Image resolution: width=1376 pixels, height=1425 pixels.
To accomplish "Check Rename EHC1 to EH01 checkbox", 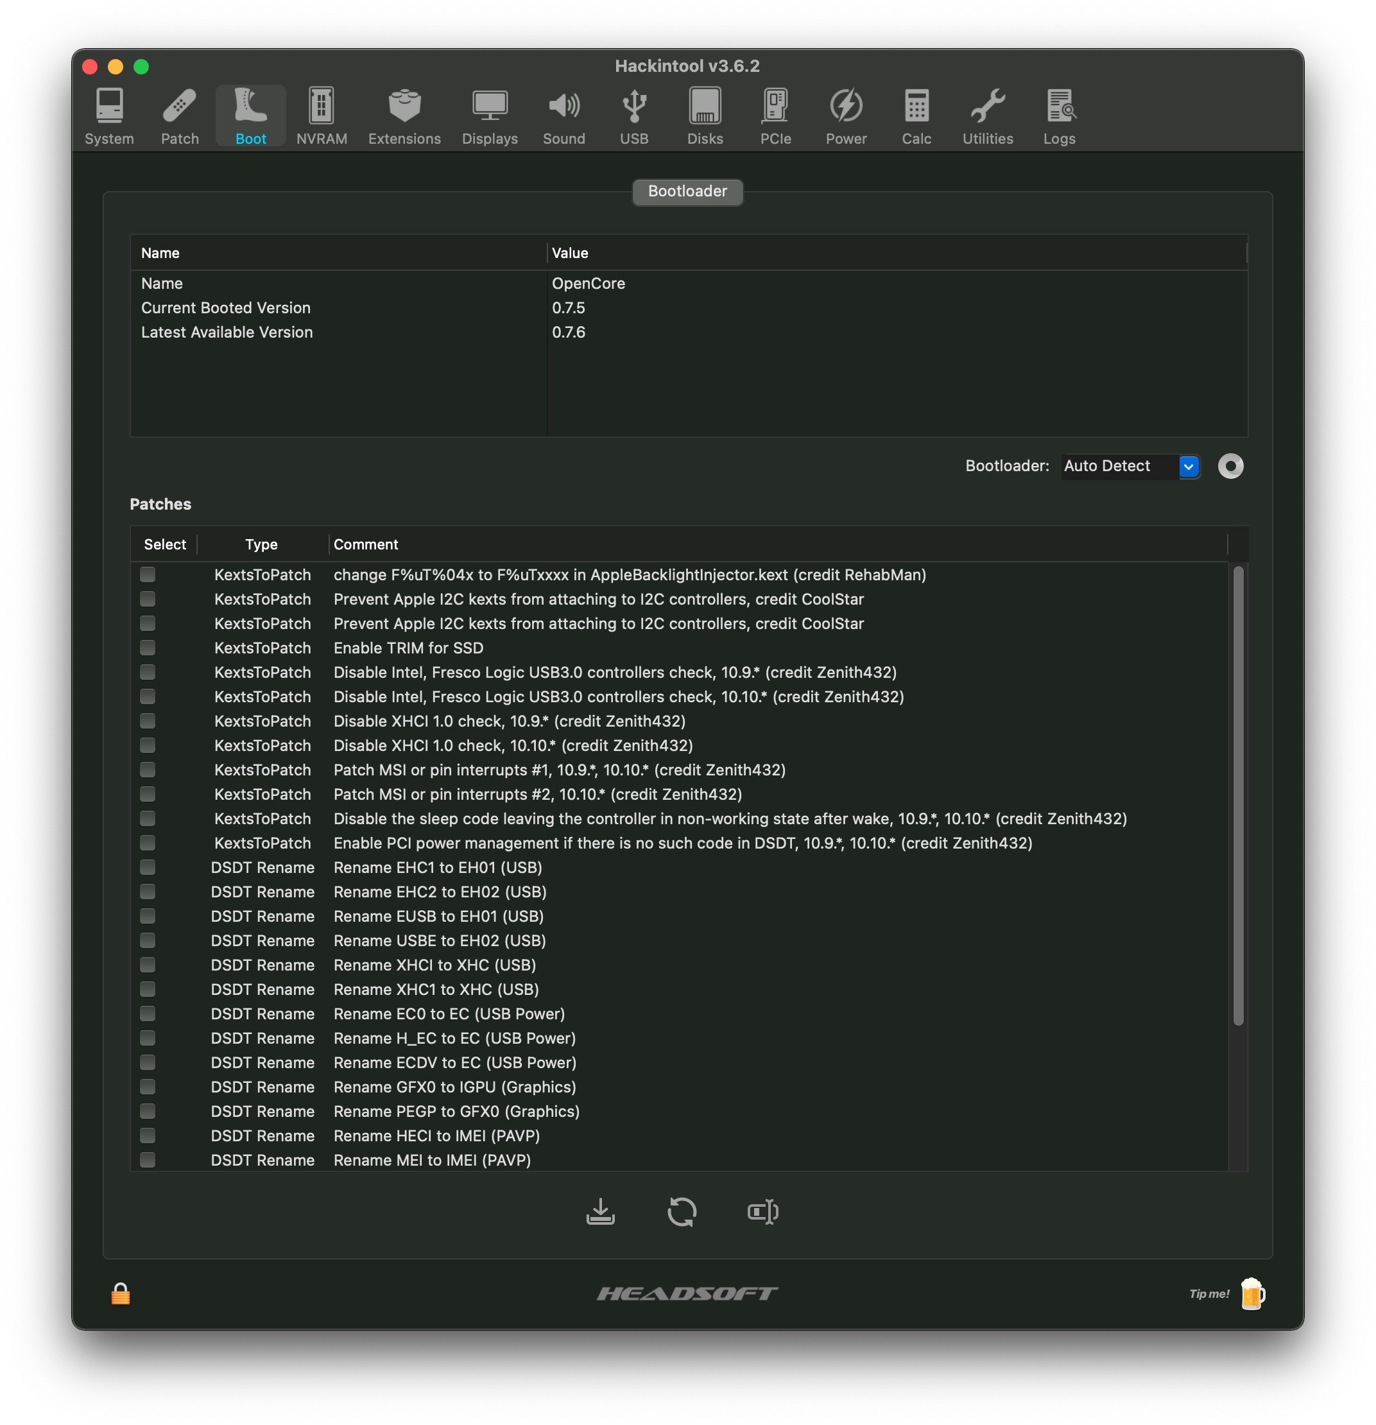I will pyautogui.click(x=148, y=867).
